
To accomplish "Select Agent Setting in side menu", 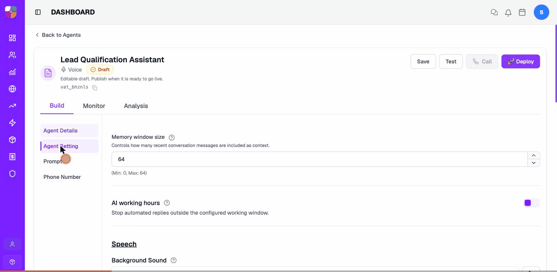I will pos(69,146).
